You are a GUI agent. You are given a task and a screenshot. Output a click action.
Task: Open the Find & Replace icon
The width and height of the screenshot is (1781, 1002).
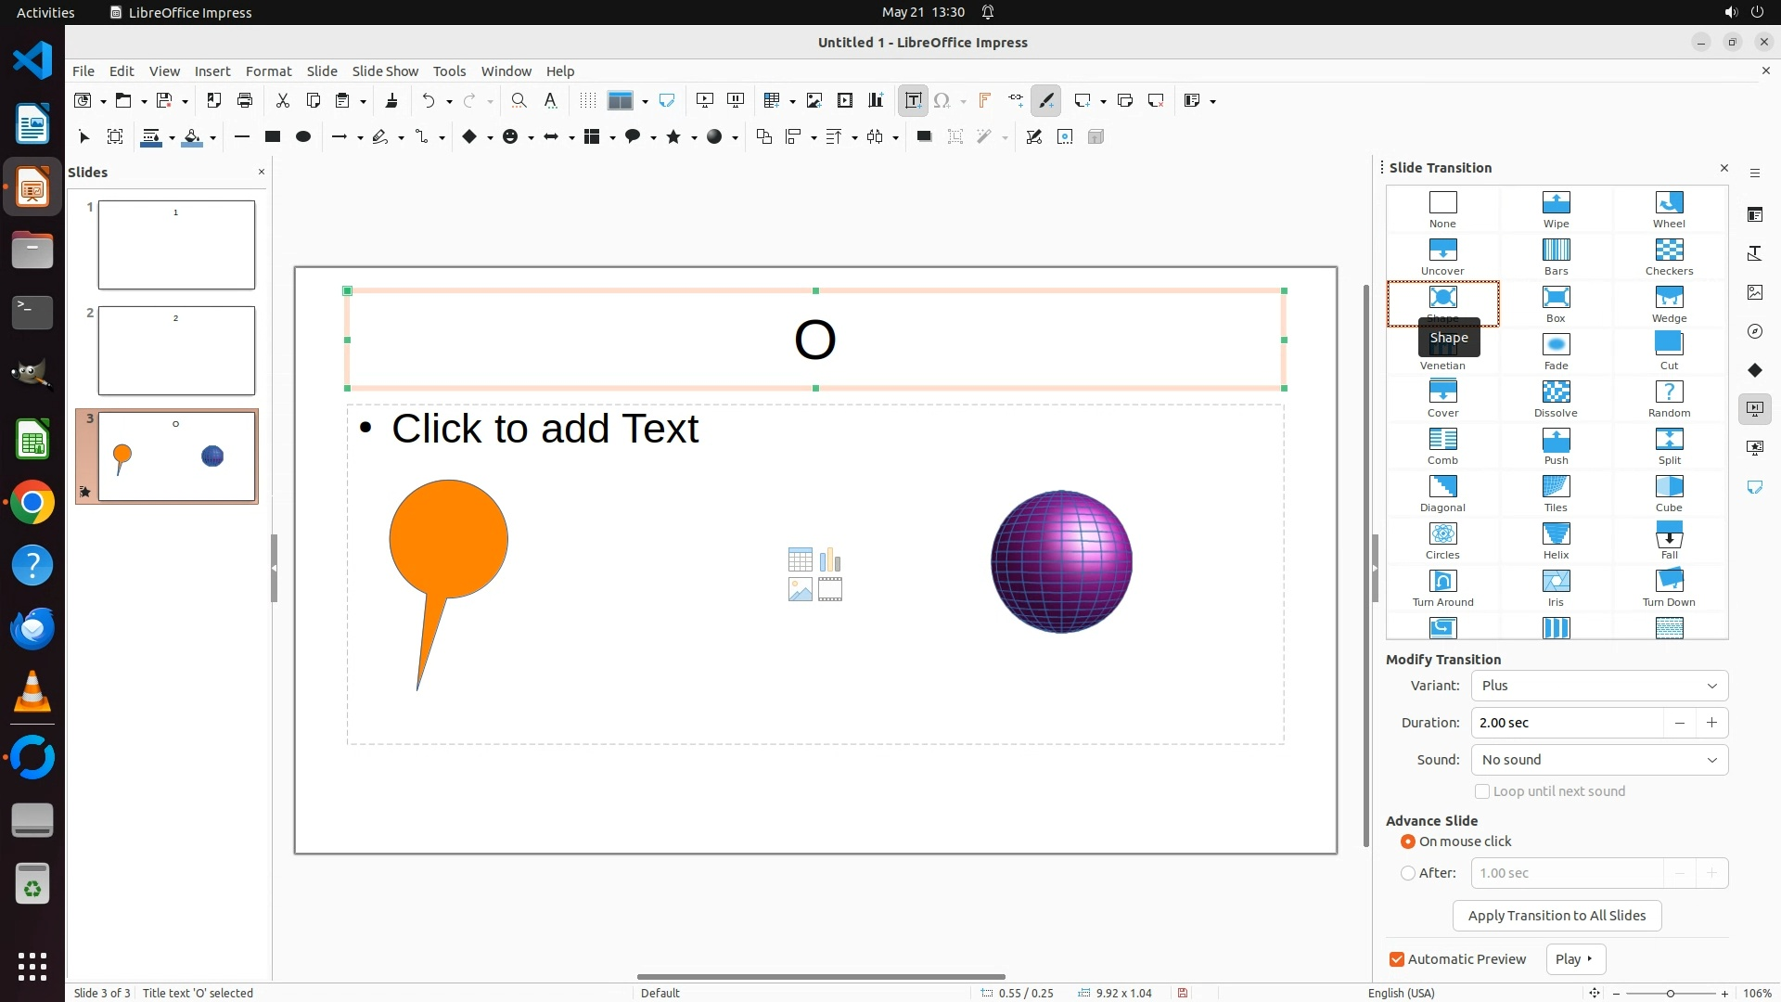pyautogui.click(x=519, y=100)
